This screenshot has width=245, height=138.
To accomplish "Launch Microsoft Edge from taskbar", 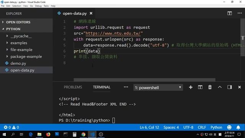I will [x=31, y=135].
